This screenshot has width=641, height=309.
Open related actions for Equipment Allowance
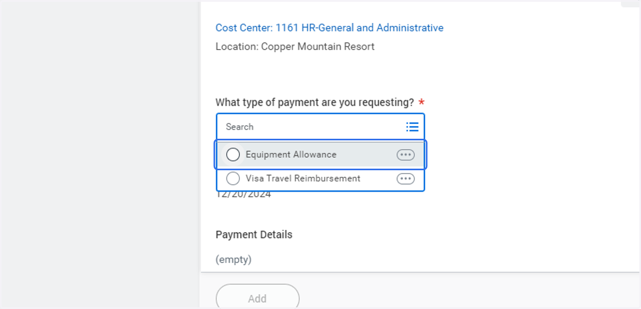(x=405, y=155)
